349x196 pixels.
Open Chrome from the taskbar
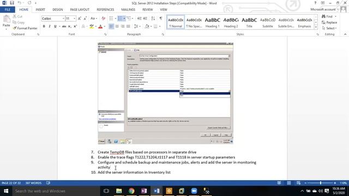pos(131,191)
